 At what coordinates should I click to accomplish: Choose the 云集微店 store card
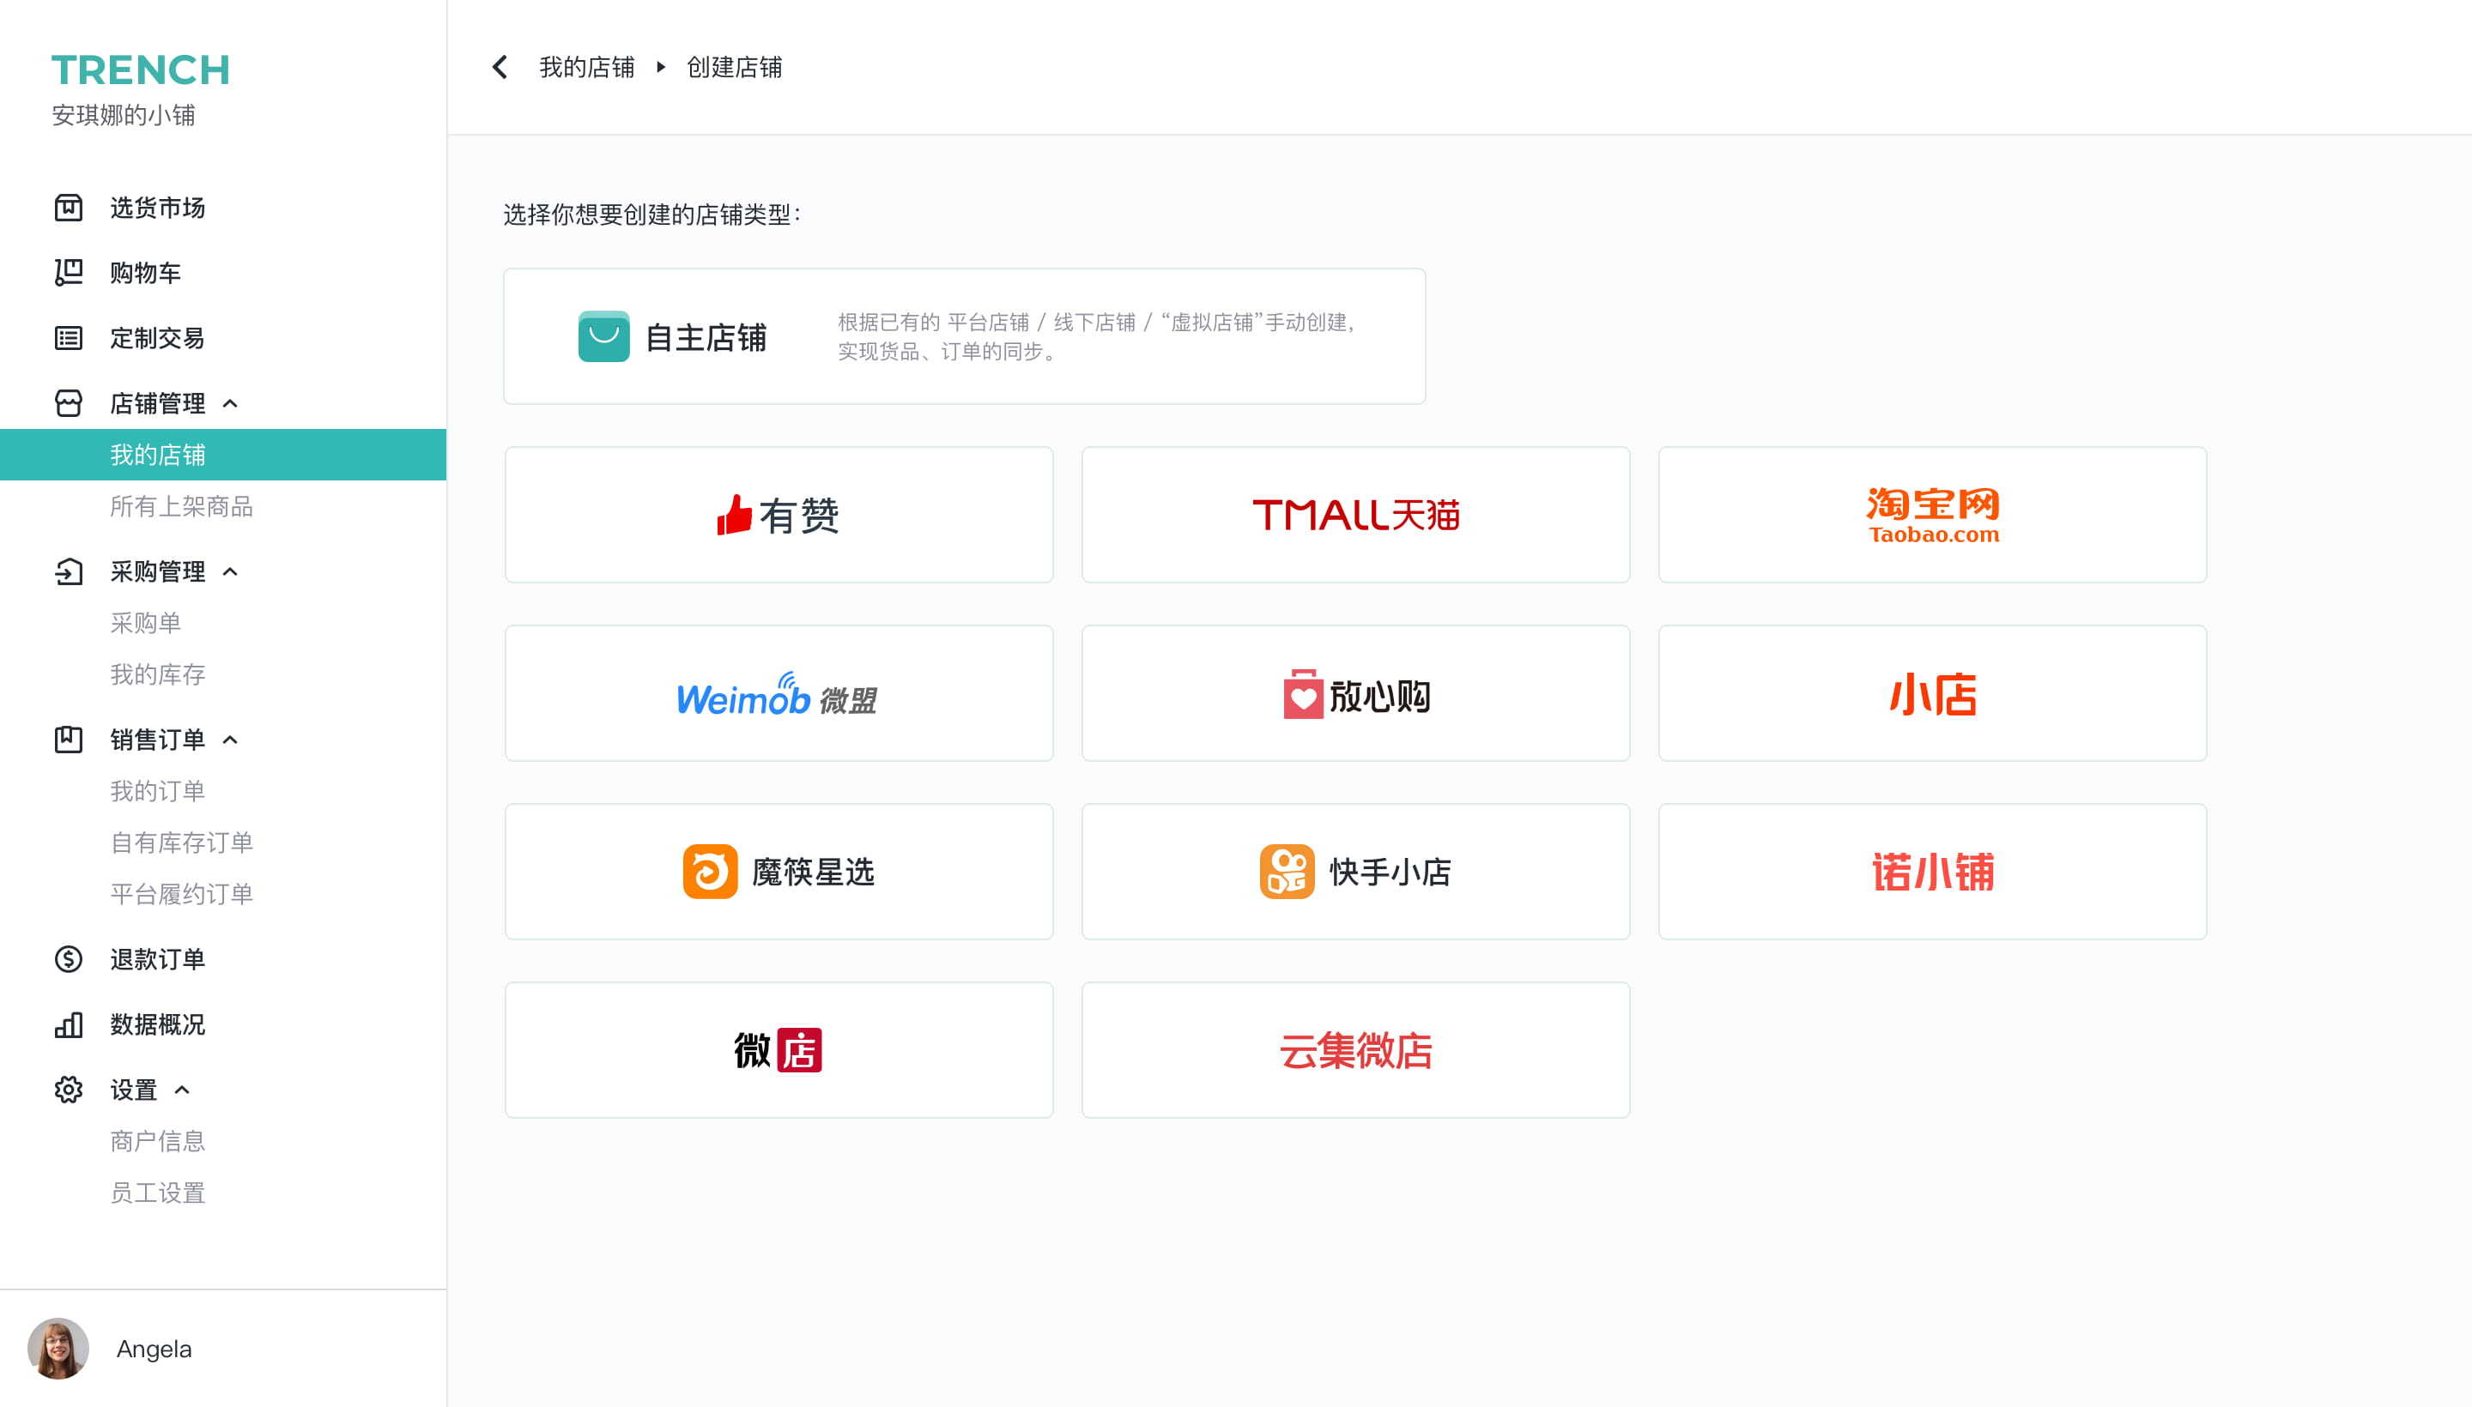(x=1355, y=1050)
